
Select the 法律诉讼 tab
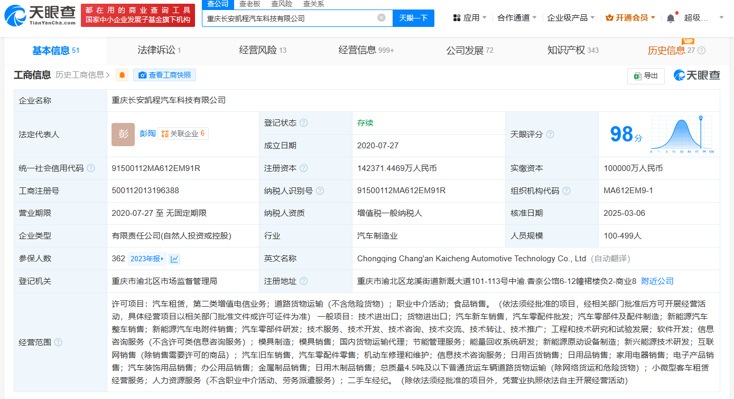[x=159, y=51]
